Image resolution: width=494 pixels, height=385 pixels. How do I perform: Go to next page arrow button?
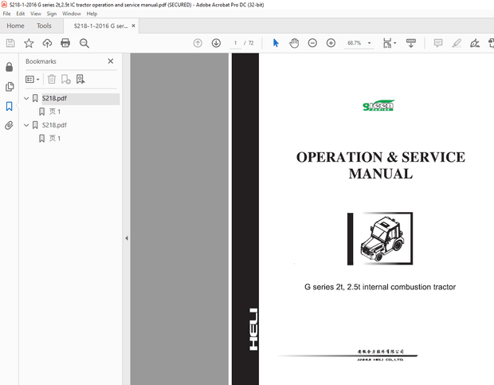click(216, 43)
